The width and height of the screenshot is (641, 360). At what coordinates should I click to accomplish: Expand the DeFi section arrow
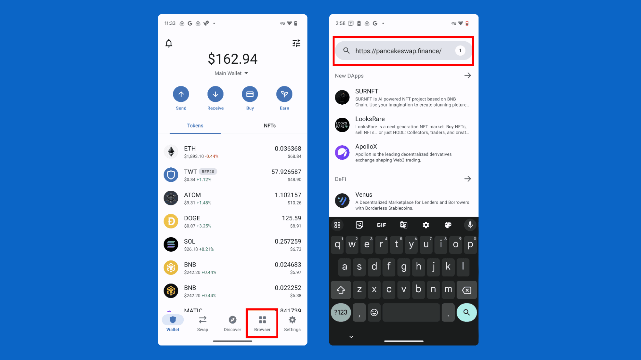[x=468, y=179]
